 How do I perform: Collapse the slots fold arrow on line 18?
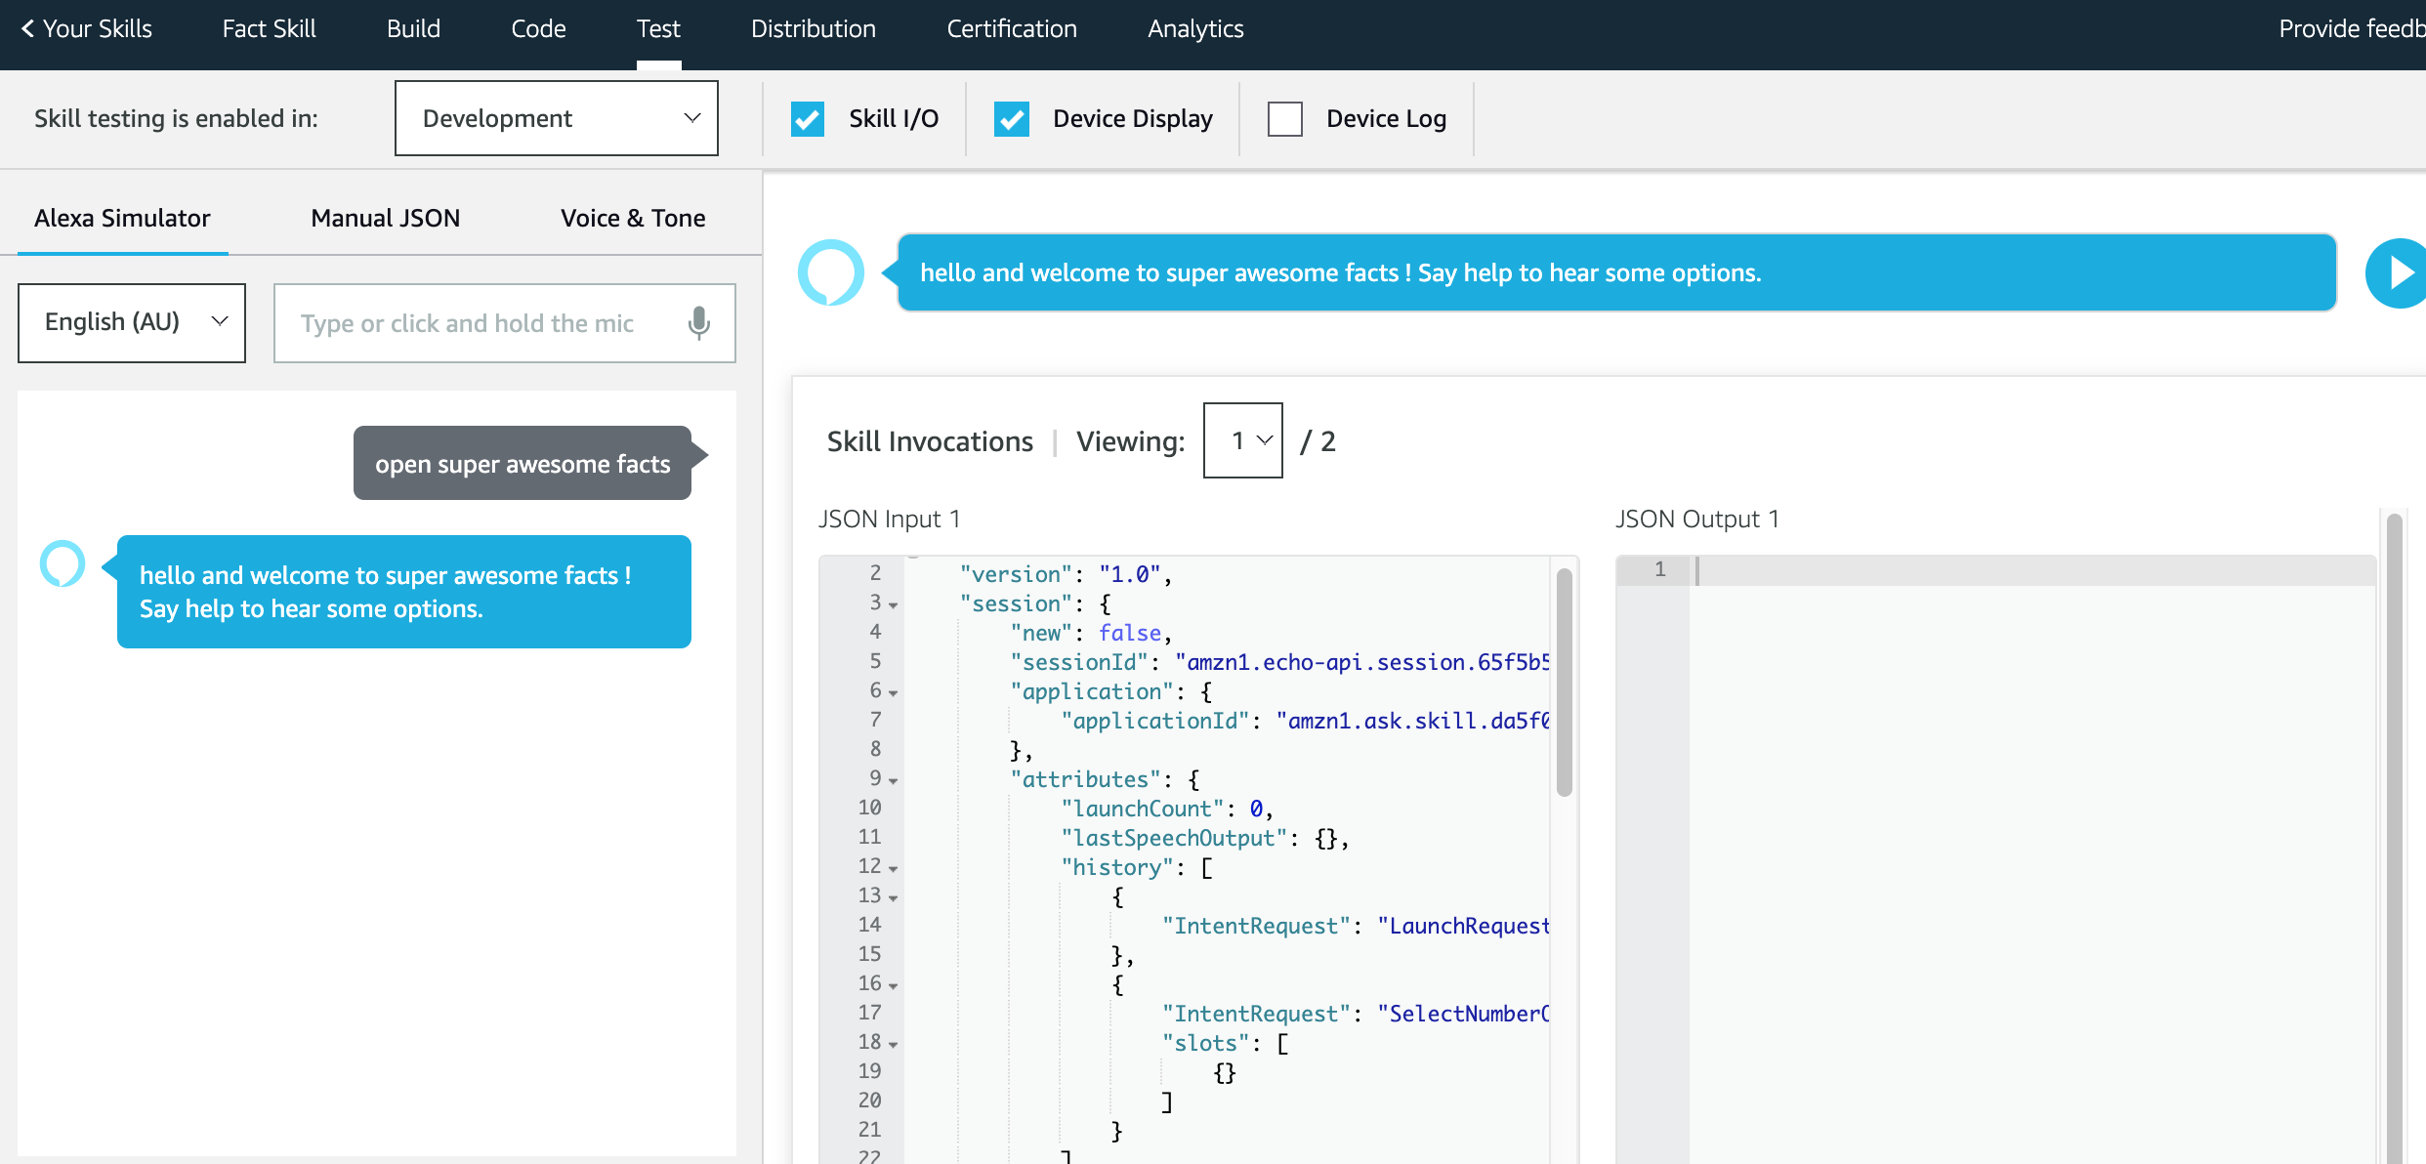[x=893, y=1045]
